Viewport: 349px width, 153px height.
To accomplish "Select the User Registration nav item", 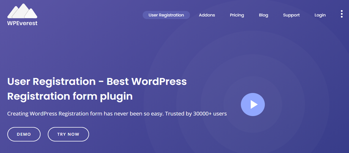I will click(x=166, y=15).
